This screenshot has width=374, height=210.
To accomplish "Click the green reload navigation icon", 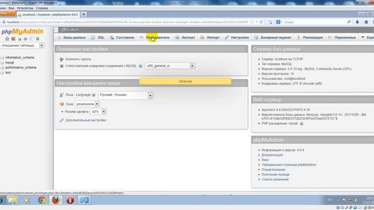I will click(37, 38).
